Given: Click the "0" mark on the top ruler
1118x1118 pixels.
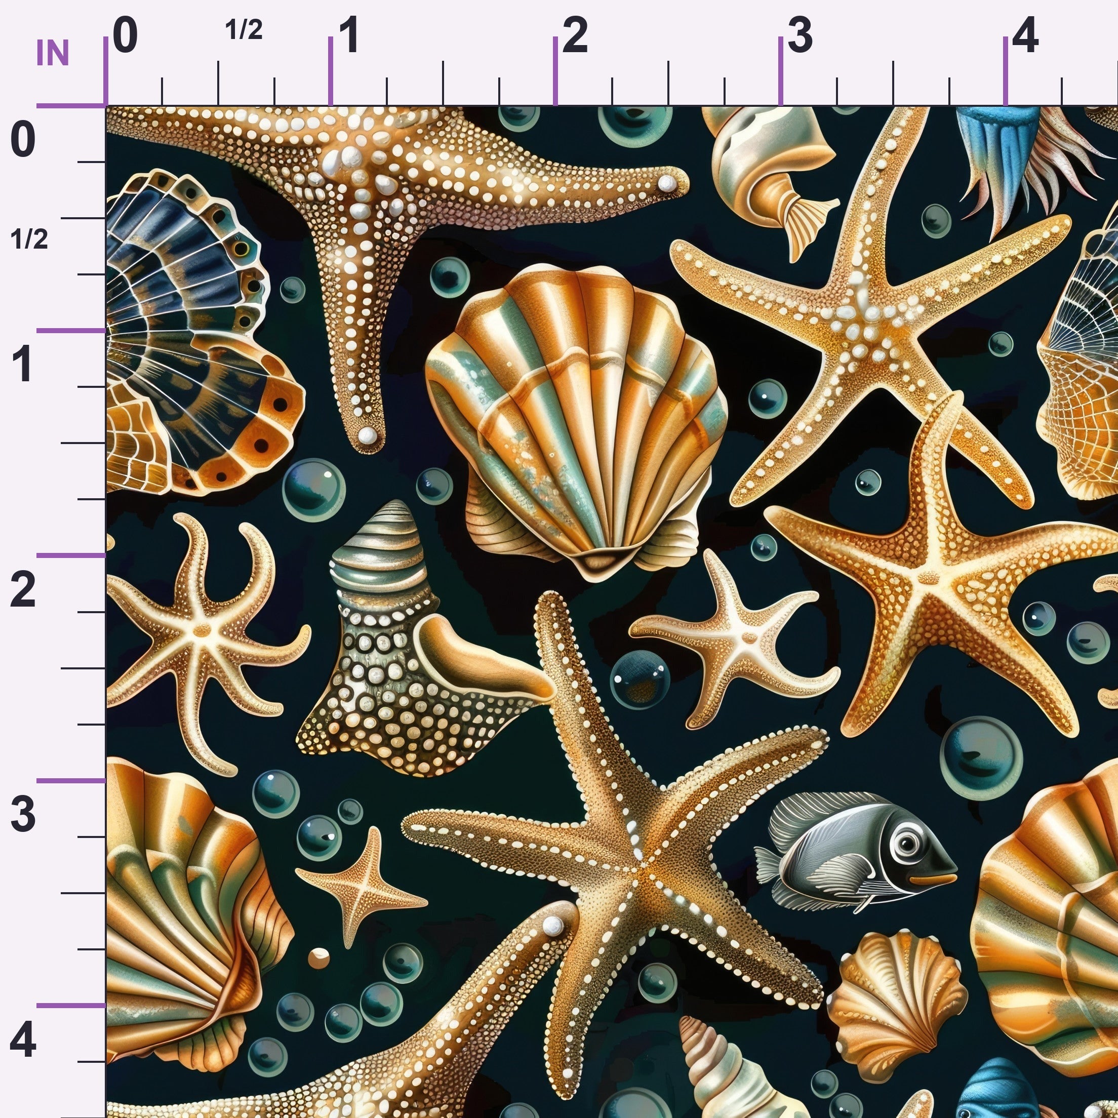Looking at the screenshot, I should click(126, 35).
